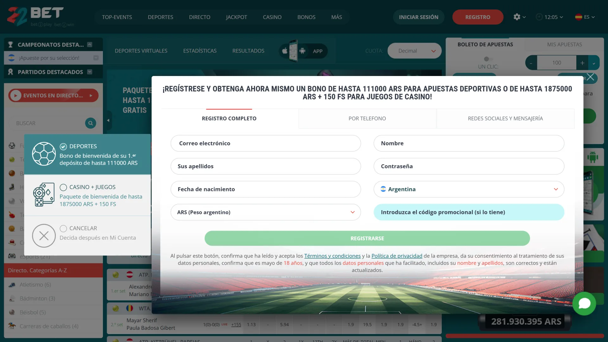Click the trophy icon in Campeonatos
The image size is (608, 342).
coord(10,45)
